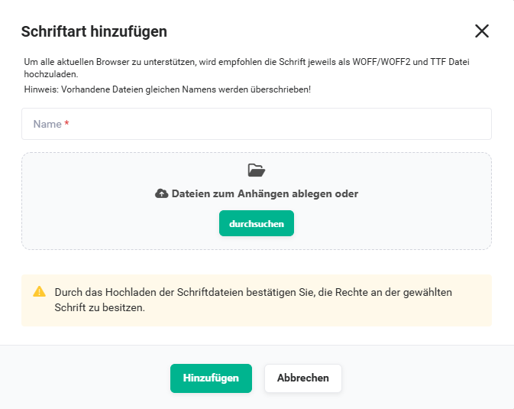The image size is (514, 409).
Task: Click the yellow warning triangle icon
Action: tap(40, 291)
